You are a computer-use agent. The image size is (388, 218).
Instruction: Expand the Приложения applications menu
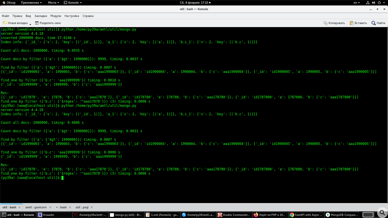point(31,3)
